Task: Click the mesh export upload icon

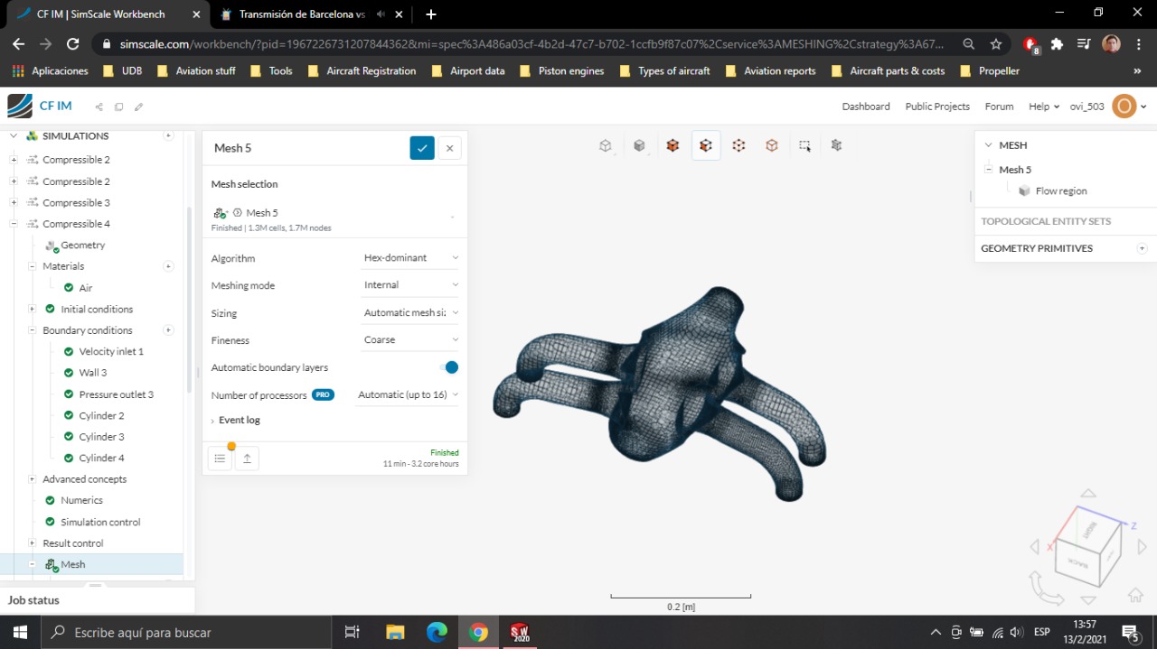Action: [x=247, y=459]
